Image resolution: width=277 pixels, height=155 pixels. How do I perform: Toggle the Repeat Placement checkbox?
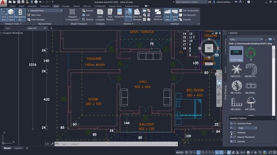231,137
